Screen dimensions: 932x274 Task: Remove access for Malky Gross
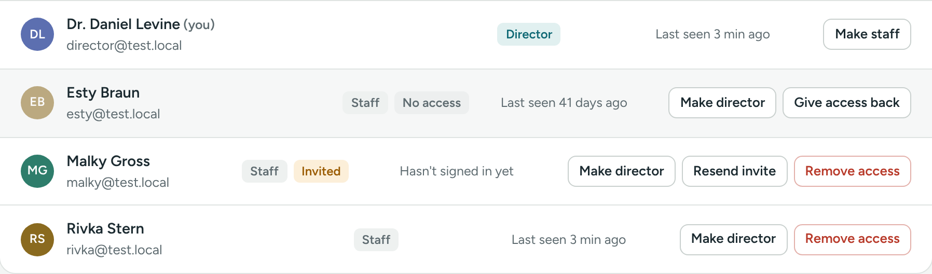(x=853, y=171)
